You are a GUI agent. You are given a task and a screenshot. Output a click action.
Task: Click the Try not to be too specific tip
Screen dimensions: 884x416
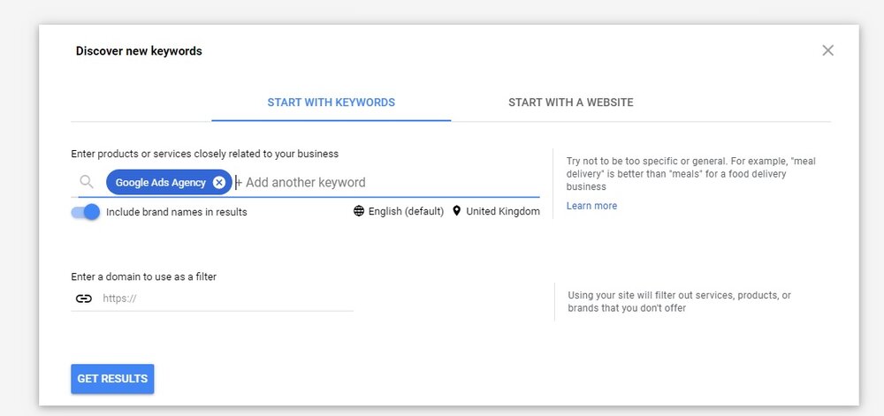click(690, 173)
